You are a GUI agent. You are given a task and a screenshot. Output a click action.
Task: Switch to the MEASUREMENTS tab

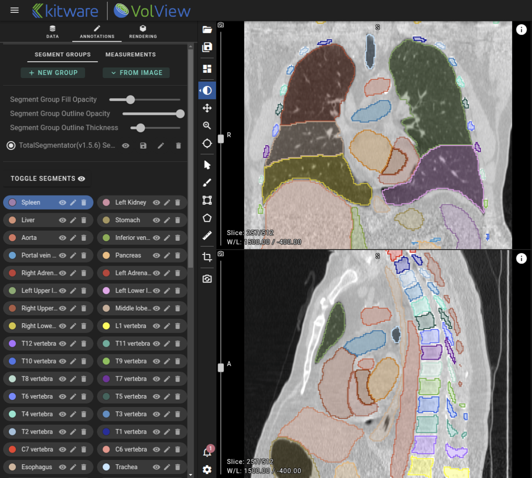pyautogui.click(x=130, y=55)
